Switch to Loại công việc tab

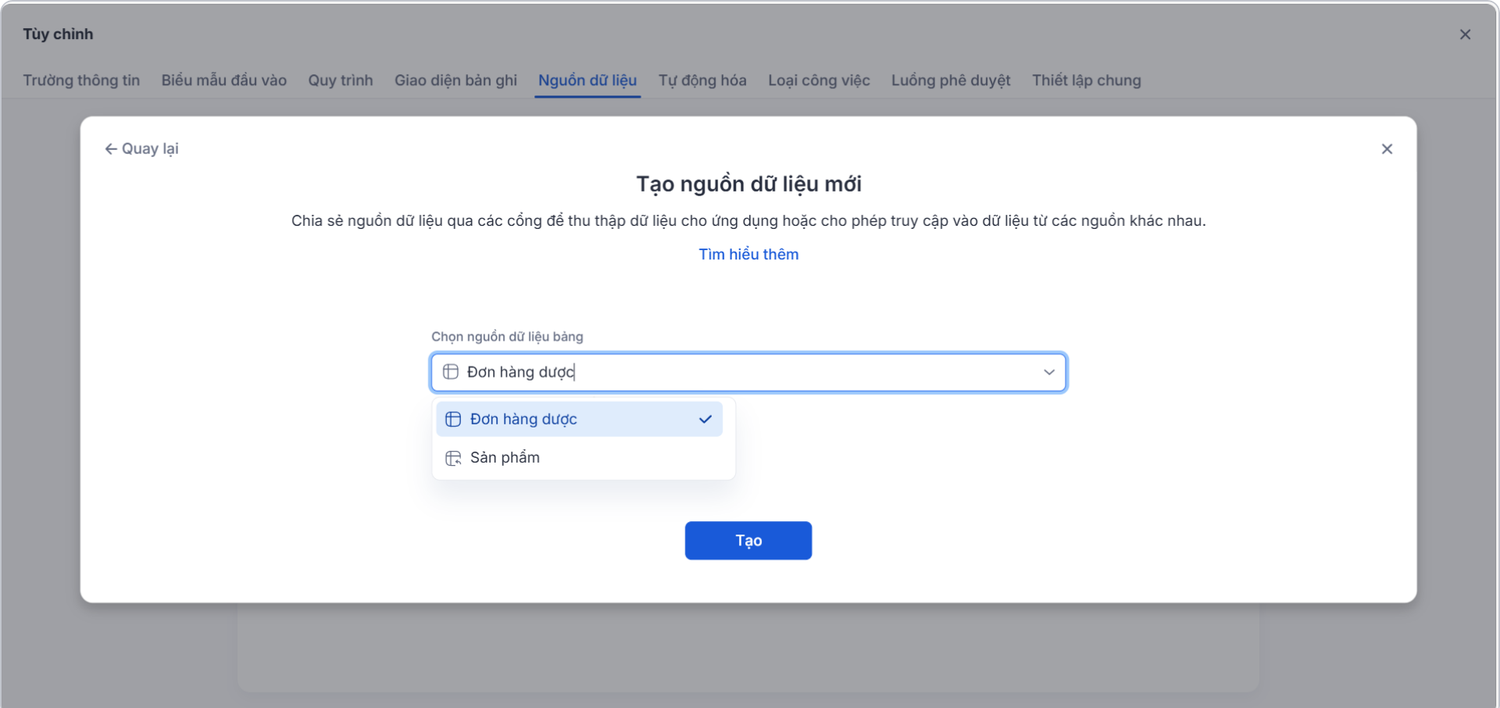click(x=819, y=80)
